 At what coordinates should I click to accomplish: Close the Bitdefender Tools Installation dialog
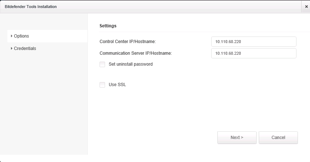(x=306, y=7)
